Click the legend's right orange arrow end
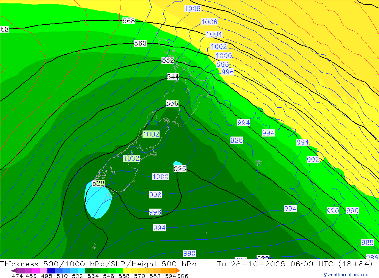 (x=178, y=270)
